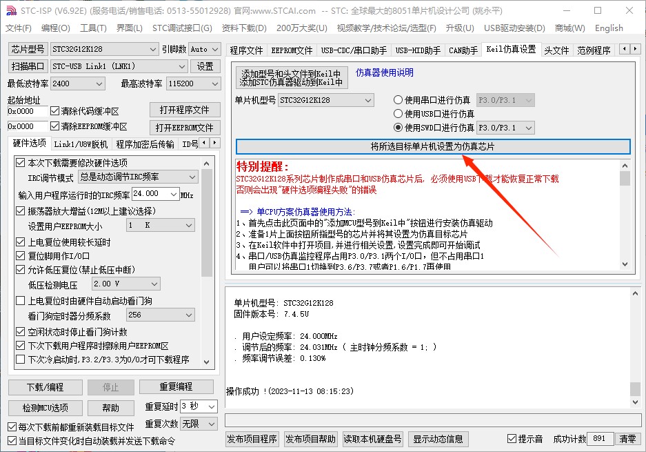This screenshot has height=452, width=646.
Task: Open 最低波特率 2400 dropdown
Action: tap(77, 83)
